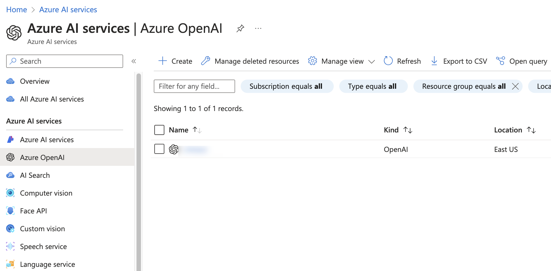Open the blurred resource name link
Viewport: 551px width, 271px height.
point(196,150)
